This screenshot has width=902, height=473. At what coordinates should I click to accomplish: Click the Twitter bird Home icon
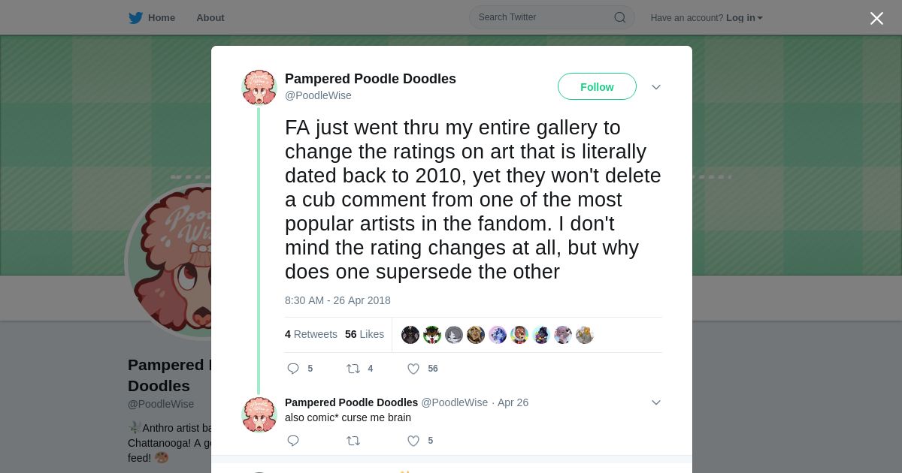135,18
